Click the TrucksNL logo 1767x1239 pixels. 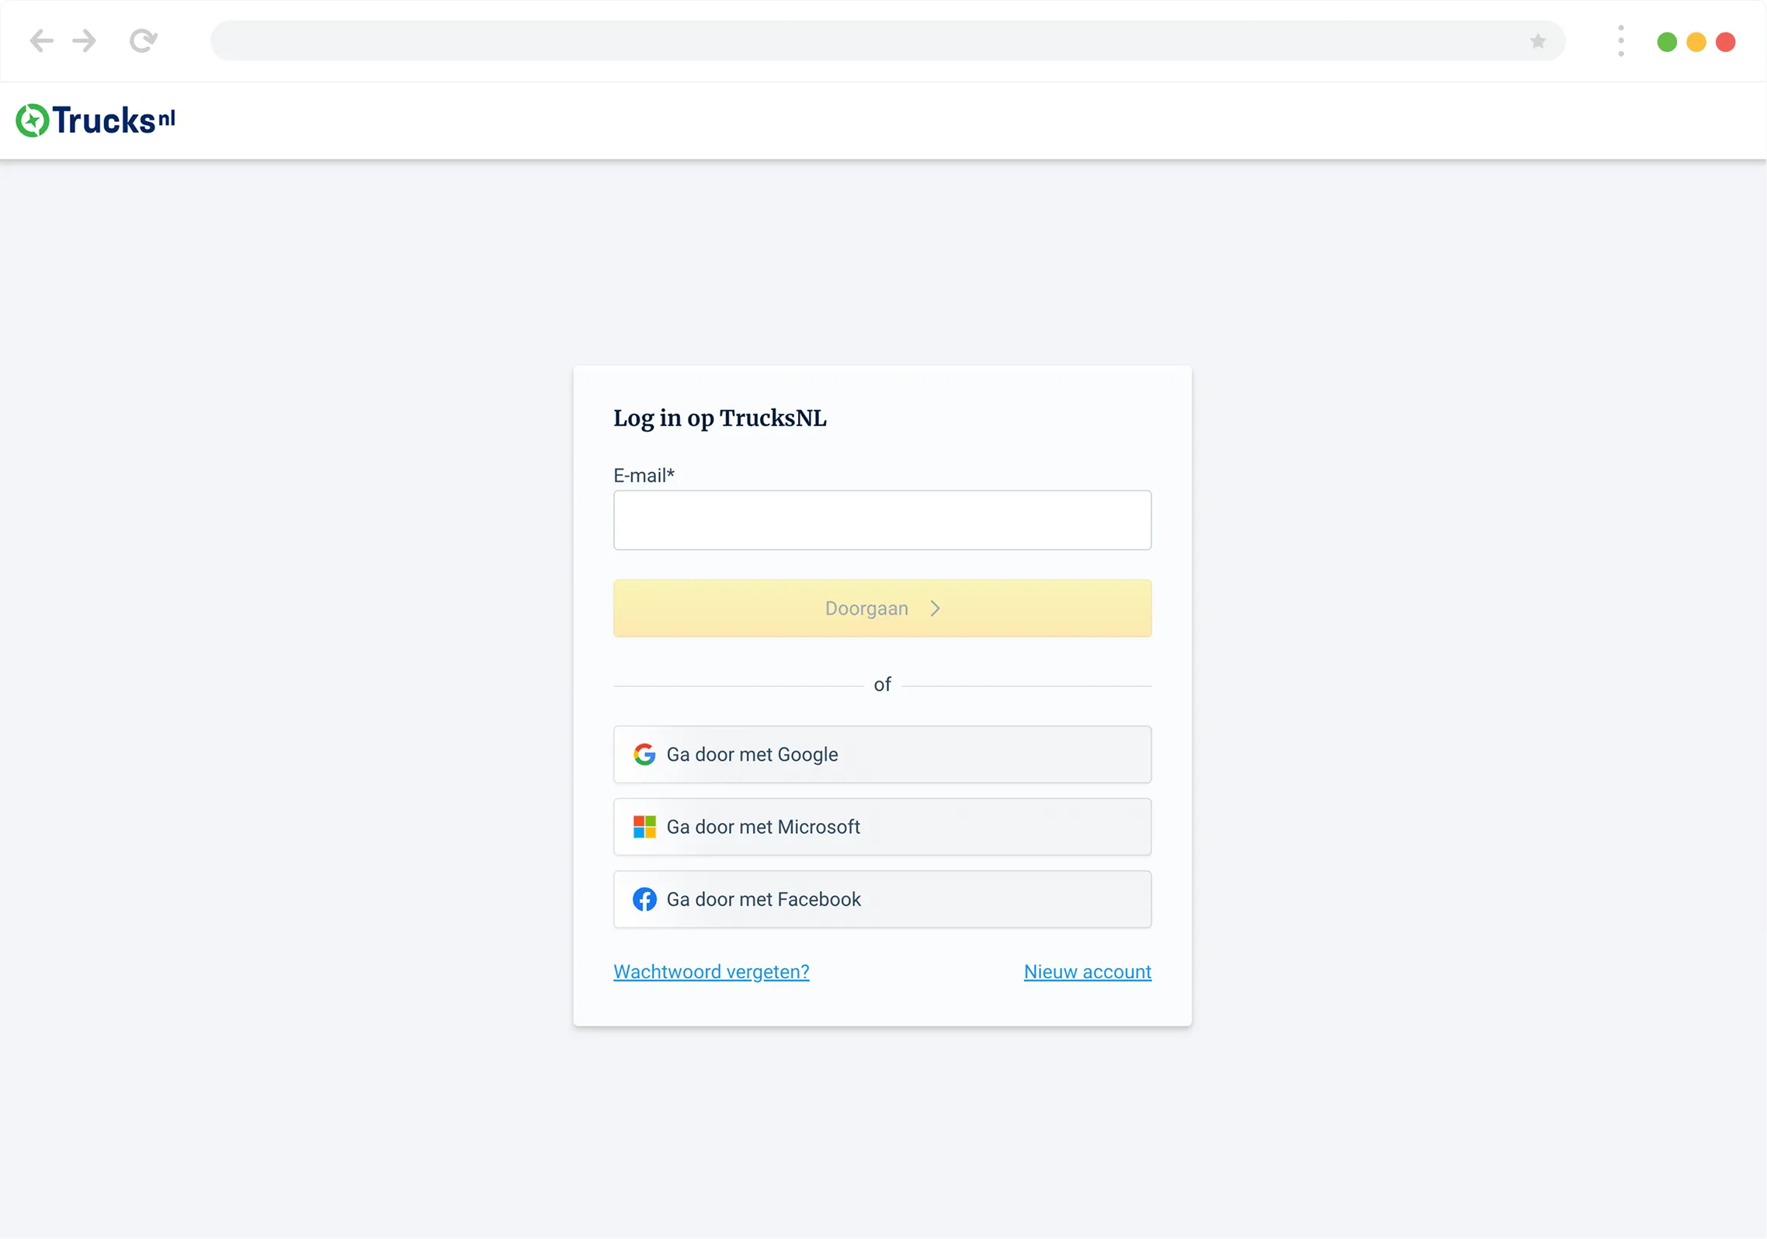coord(96,120)
